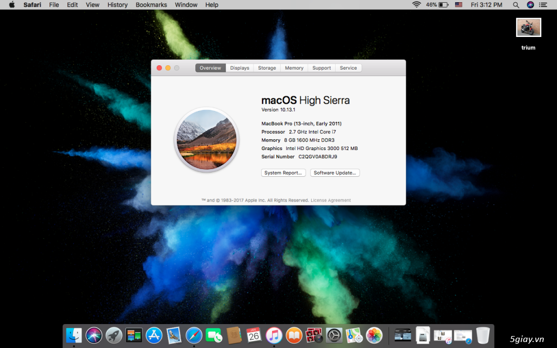Open the Apple menu

(x=12, y=4)
